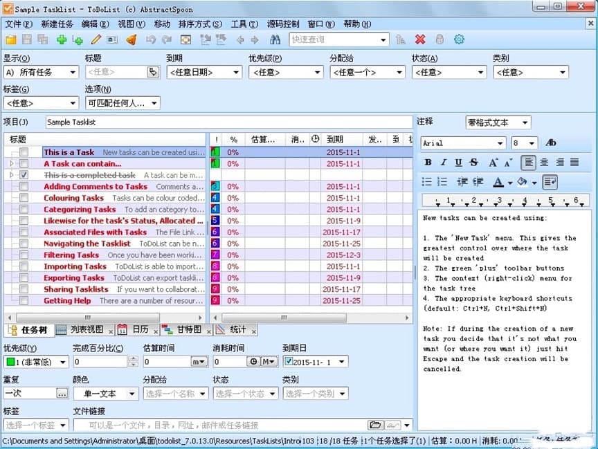The image size is (598, 449).
Task: Check the 'This is a Task' checkbox
Action: pyautogui.click(x=24, y=152)
